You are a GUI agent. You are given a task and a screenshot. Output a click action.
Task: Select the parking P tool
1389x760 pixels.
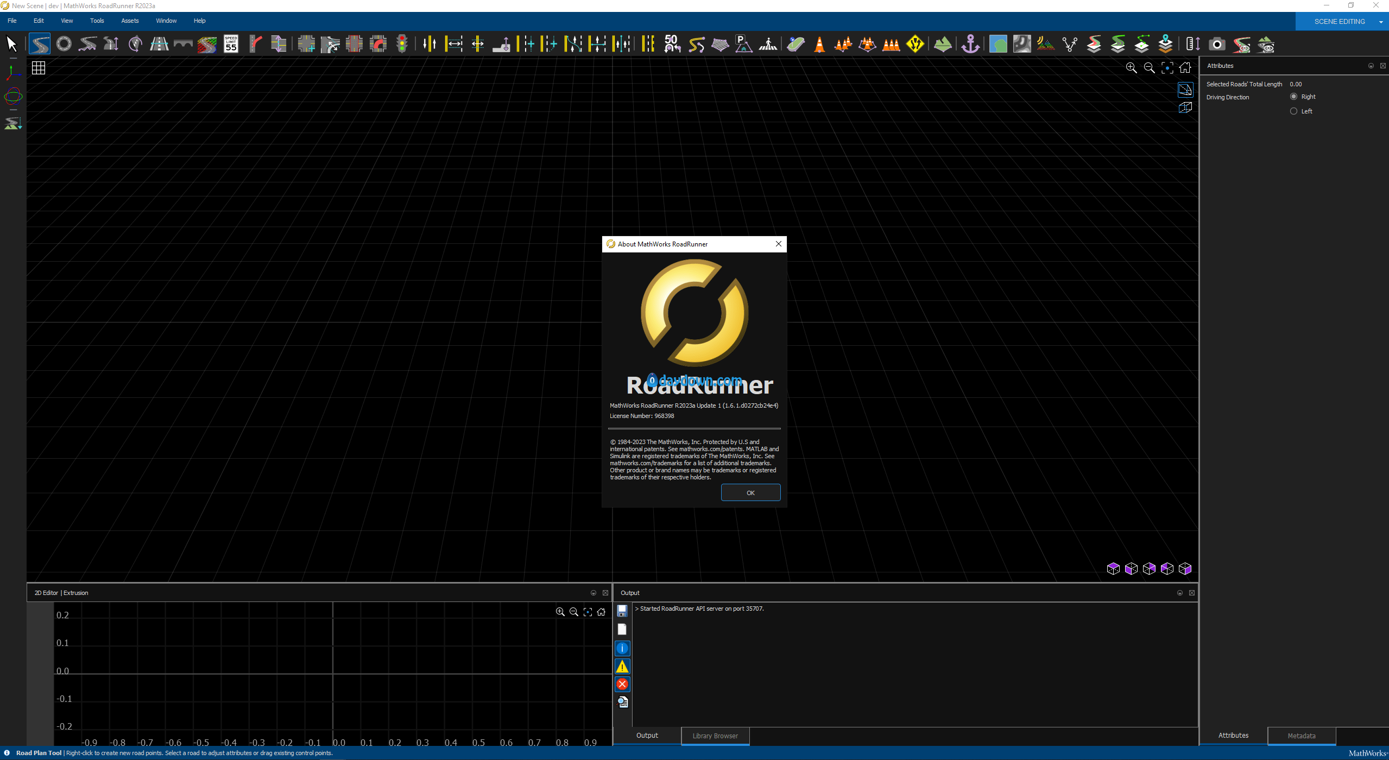pos(744,44)
